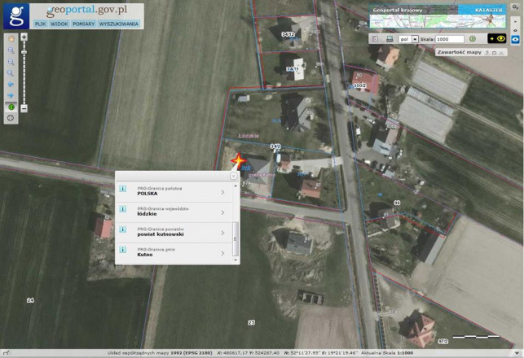Click the Skala input field showing 1000

[x=450, y=39]
